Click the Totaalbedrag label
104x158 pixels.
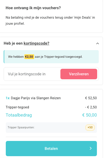(x=19, y=115)
